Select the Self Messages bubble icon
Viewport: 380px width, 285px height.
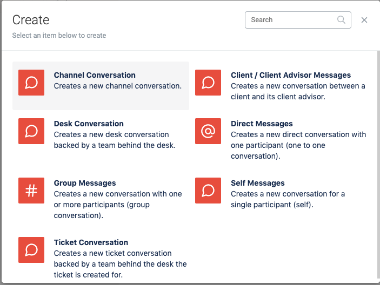pos(208,191)
